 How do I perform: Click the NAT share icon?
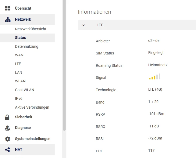[7, 150]
